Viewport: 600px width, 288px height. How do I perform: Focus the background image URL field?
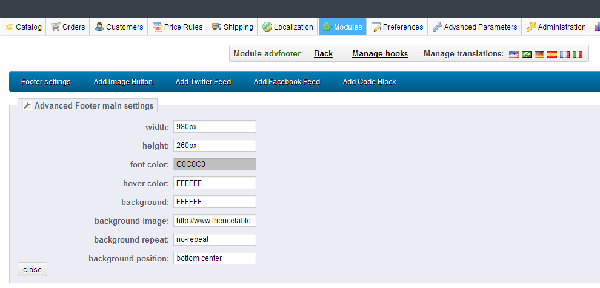pos(215,221)
